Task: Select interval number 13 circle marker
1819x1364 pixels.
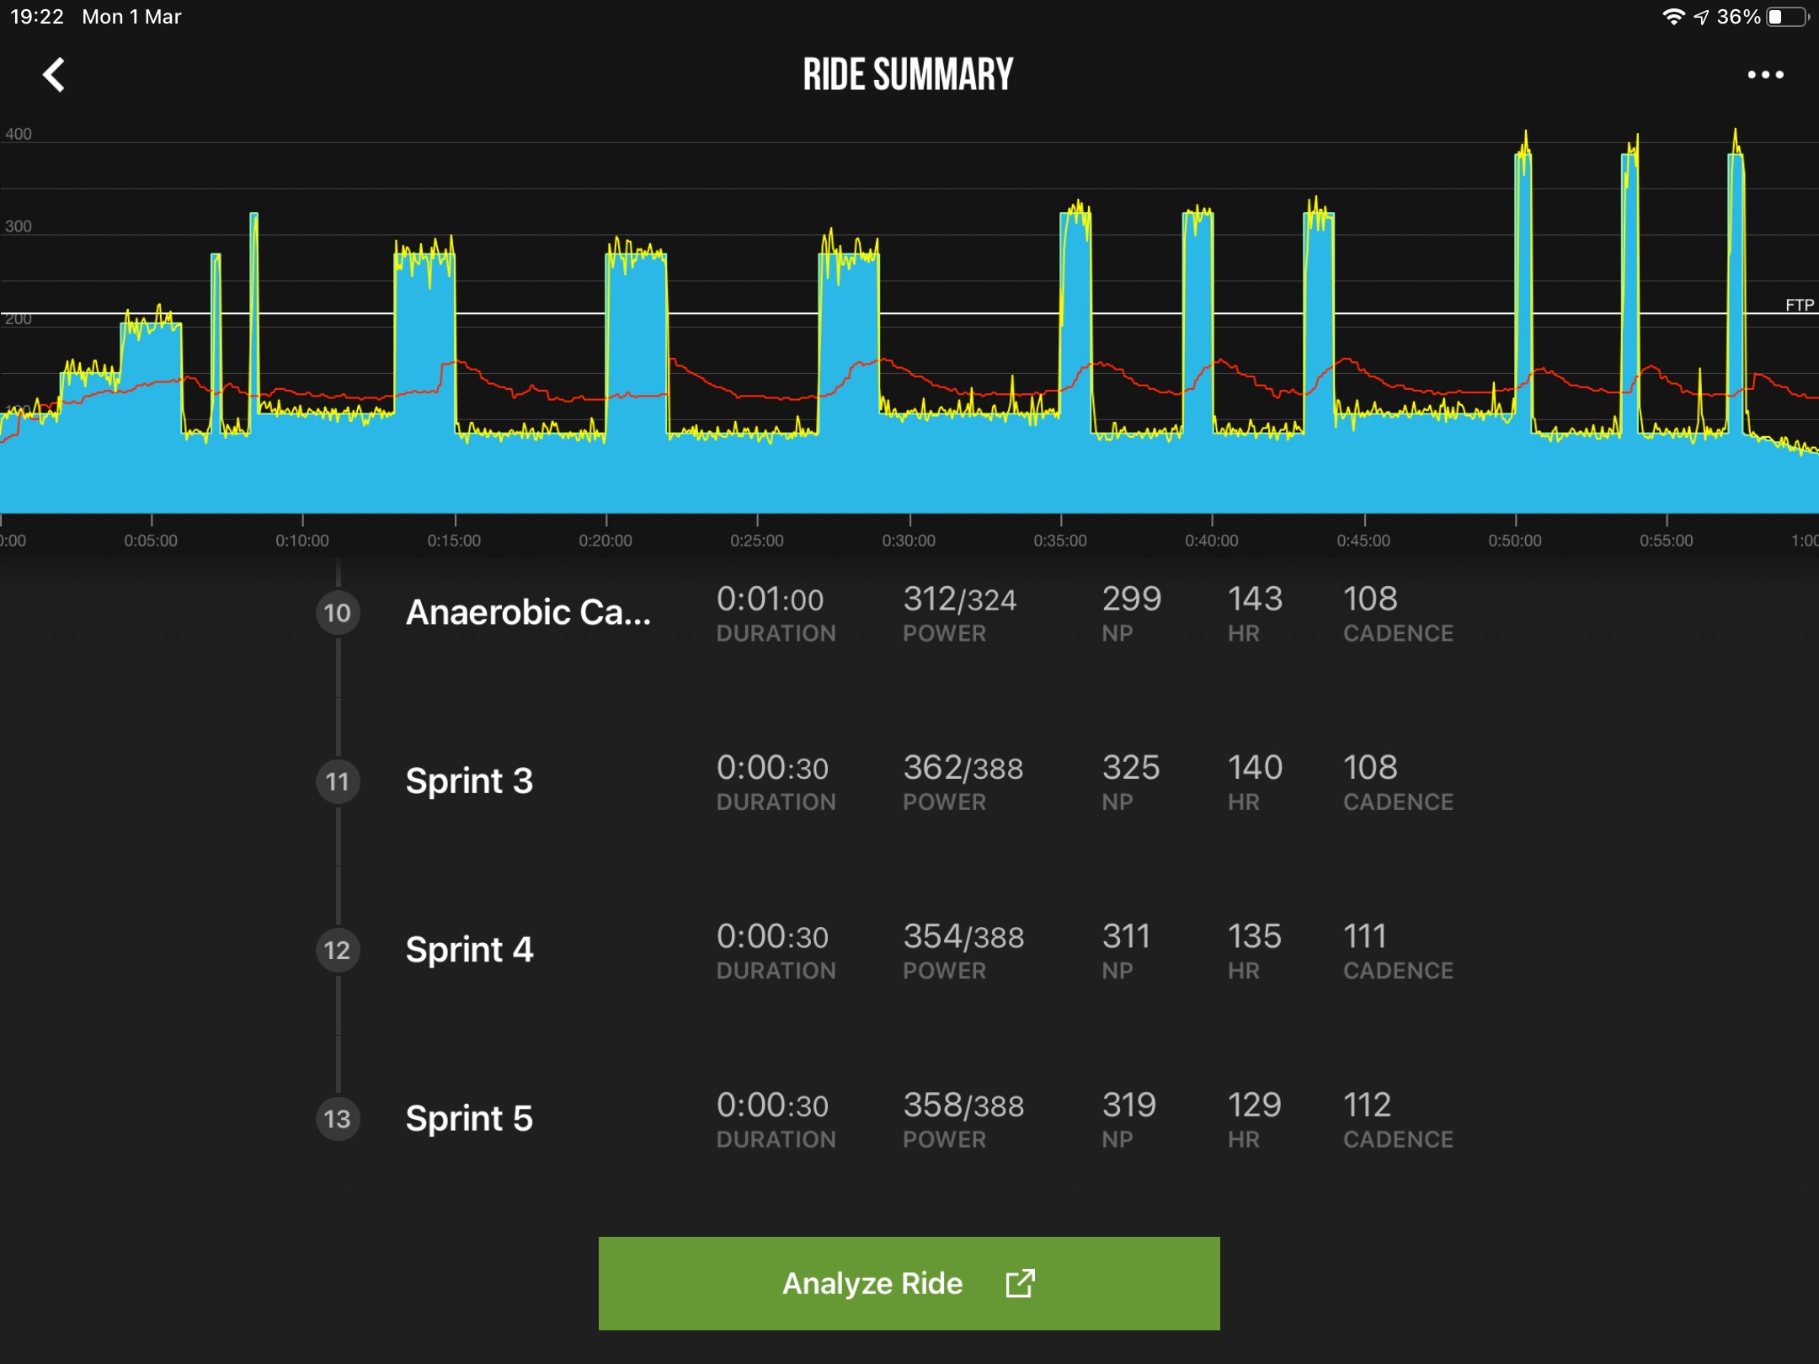Action: point(338,1119)
